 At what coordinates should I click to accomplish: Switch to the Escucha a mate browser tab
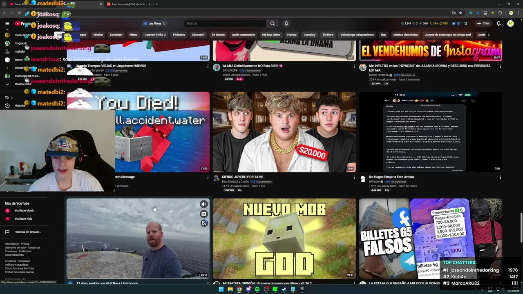click(x=128, y=4)
